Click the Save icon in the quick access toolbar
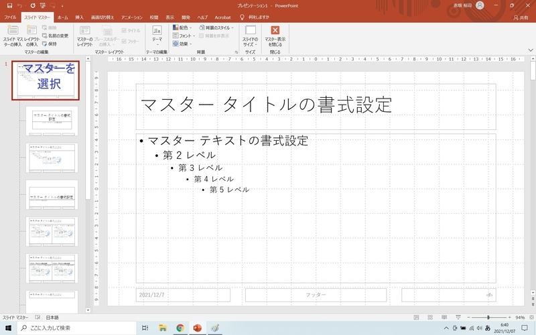The height and width of the screenshot is (335, 536). pyautogui.click(x=9, y=6)
